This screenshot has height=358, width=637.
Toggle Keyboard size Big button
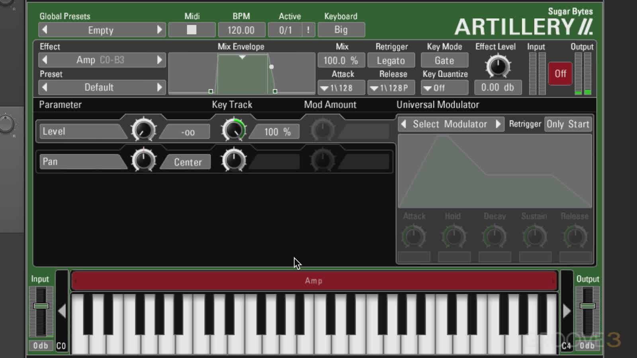(341, 30)
